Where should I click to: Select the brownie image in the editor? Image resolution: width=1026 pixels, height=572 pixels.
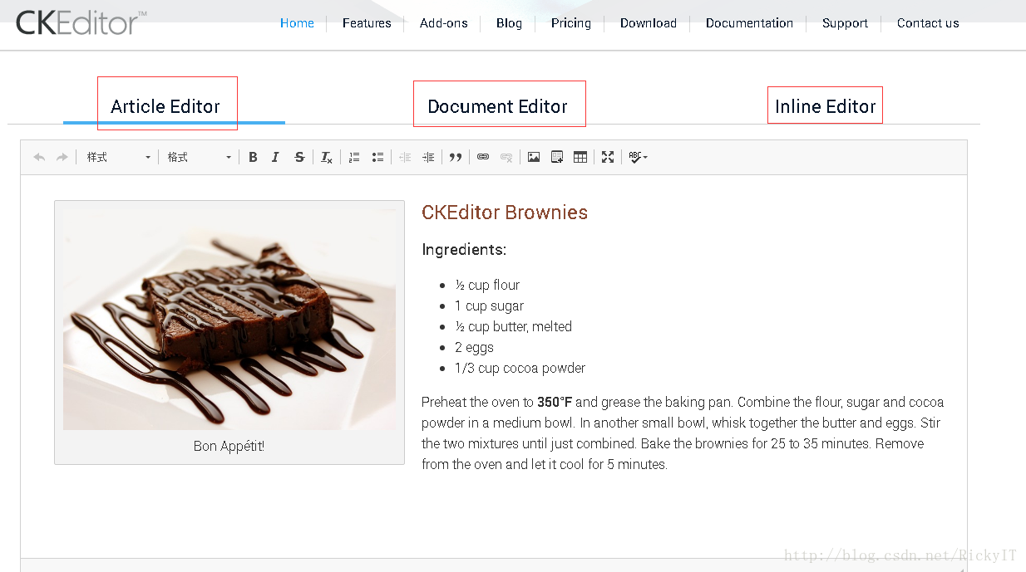[x=229, y=320]
